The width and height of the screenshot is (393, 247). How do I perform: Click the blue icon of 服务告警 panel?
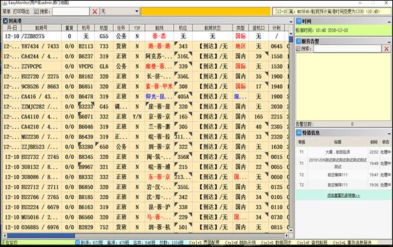click(x=299, y=41)
